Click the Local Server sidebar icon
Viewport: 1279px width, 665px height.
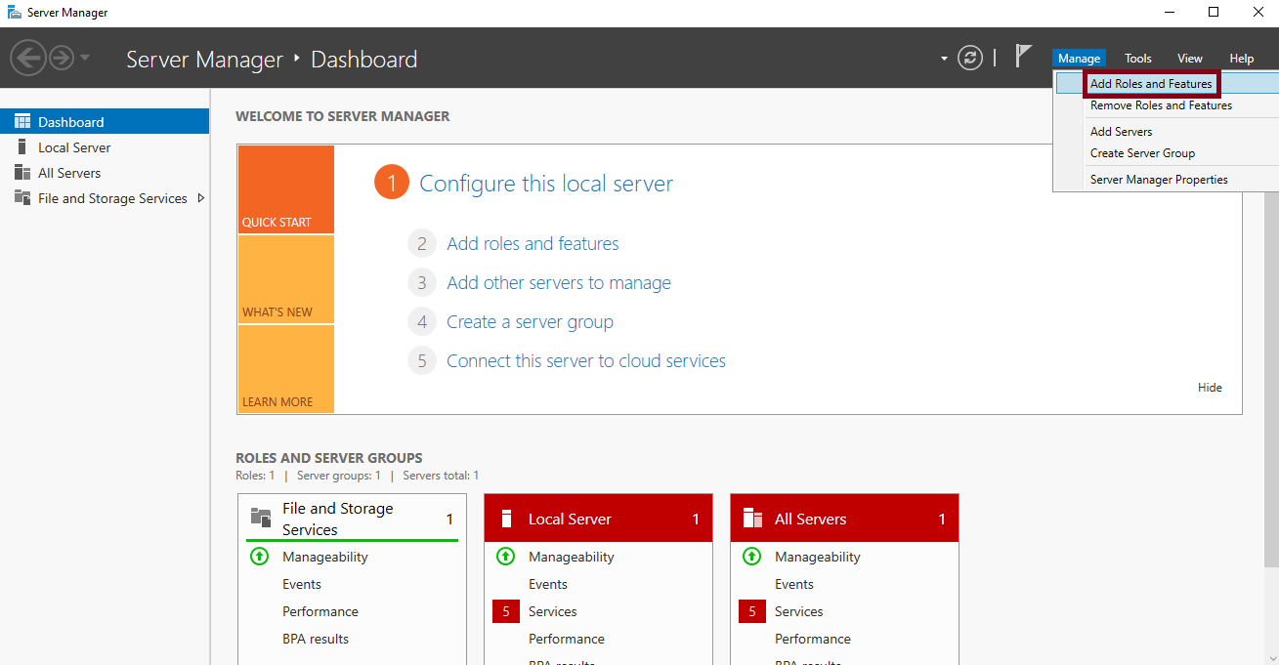click(21, 146)
